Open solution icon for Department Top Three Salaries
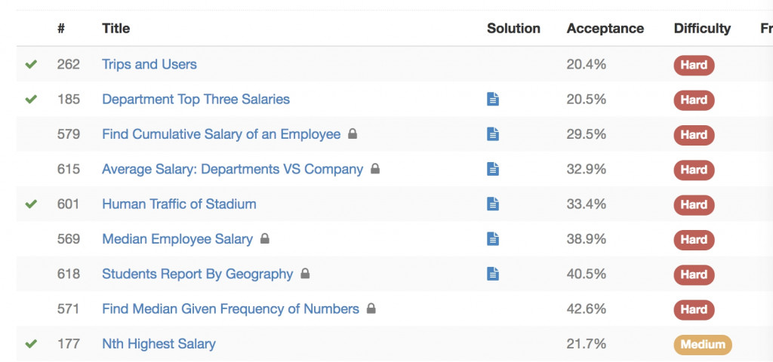Screen dimensions: 773x362 click(x=493, y=100)
